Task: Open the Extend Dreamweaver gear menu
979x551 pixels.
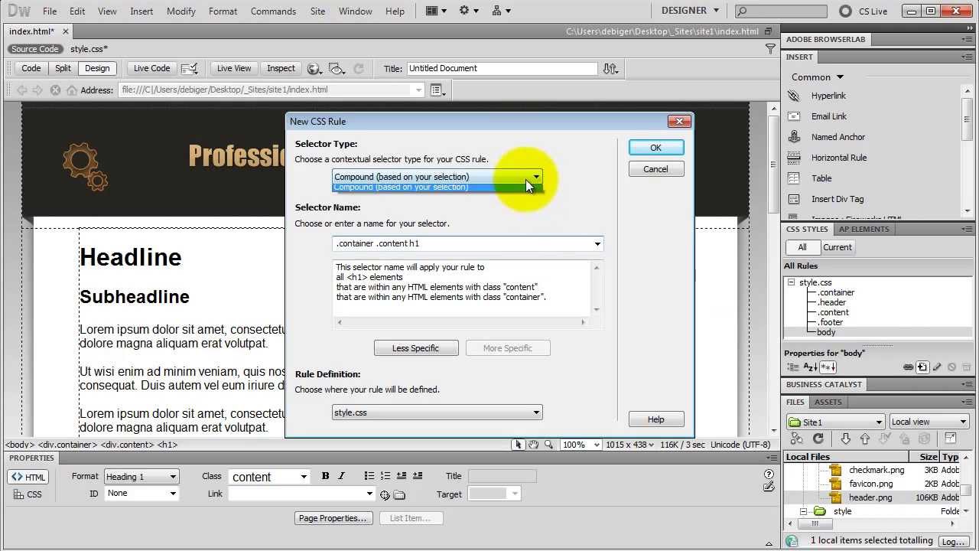Action: click(x=468, y=11)
